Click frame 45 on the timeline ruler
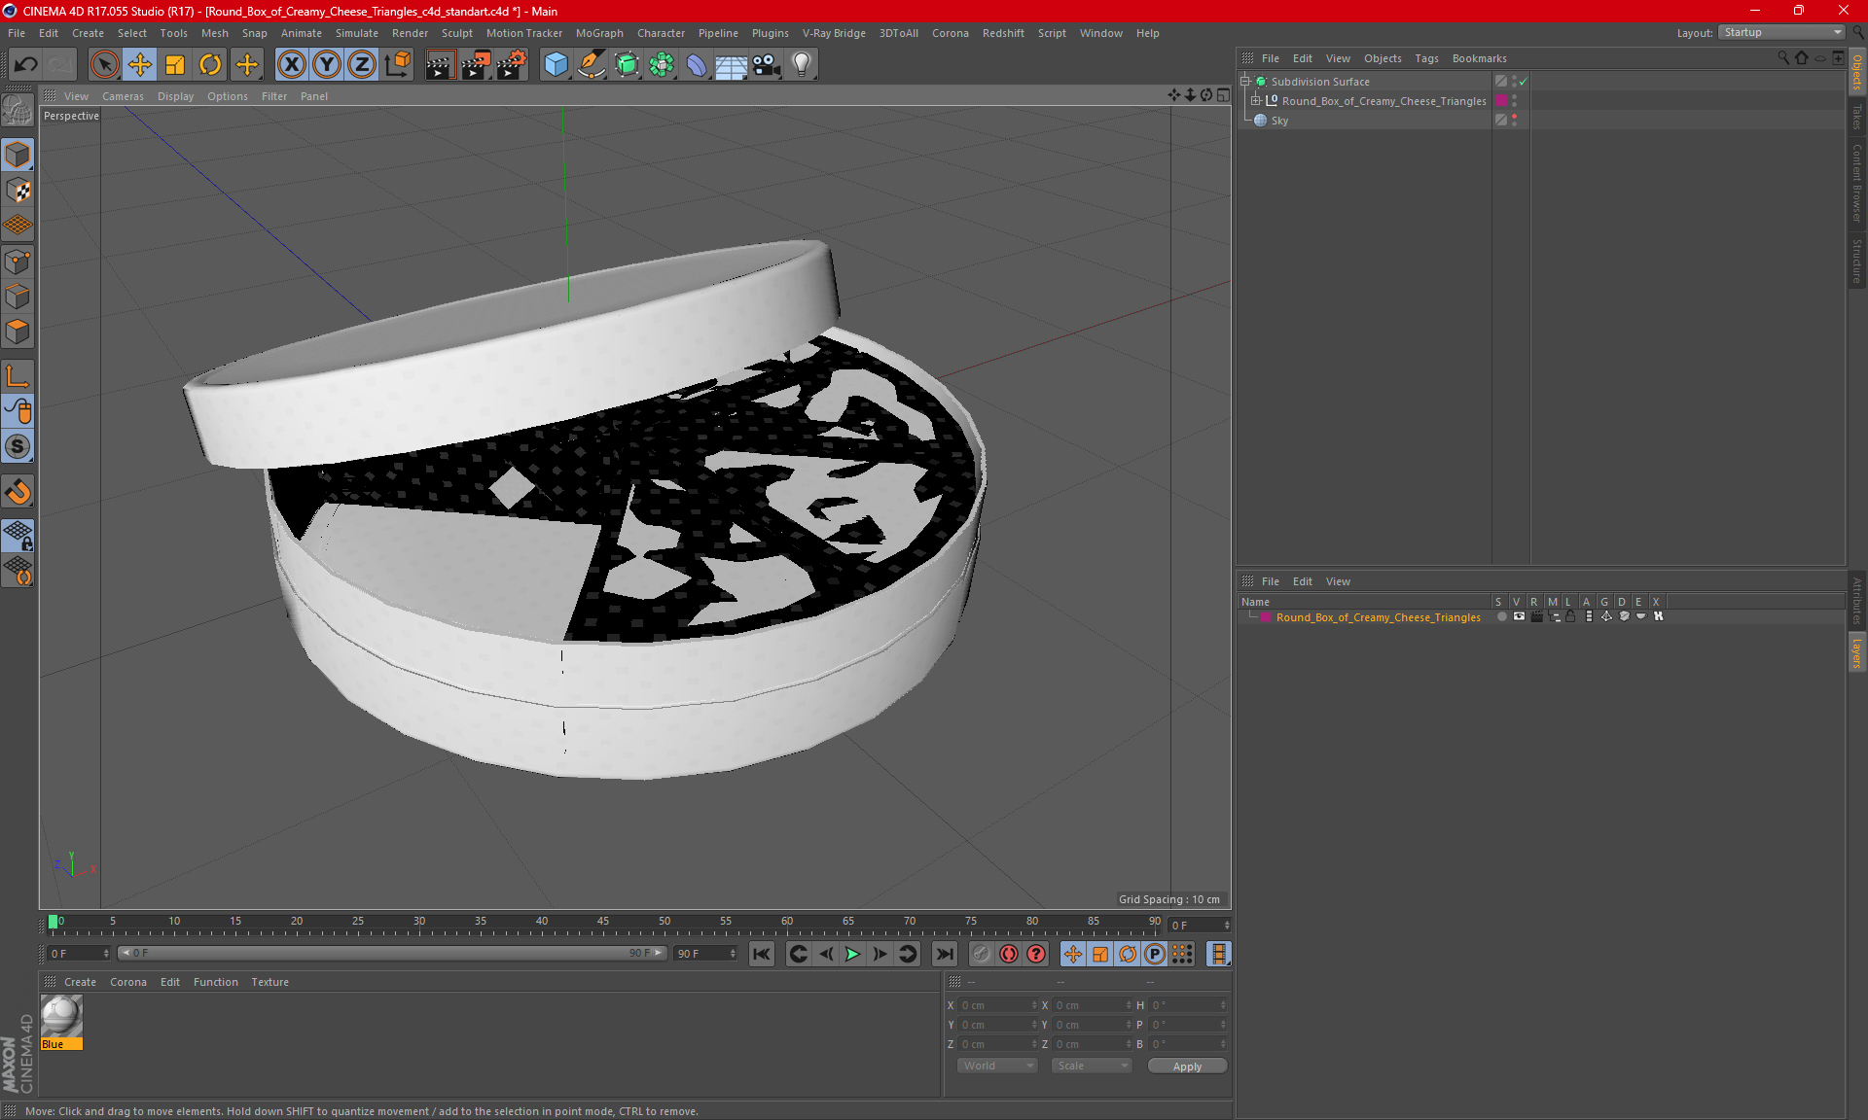The height and width of the screenshot is (1120, 1868). 603,922
